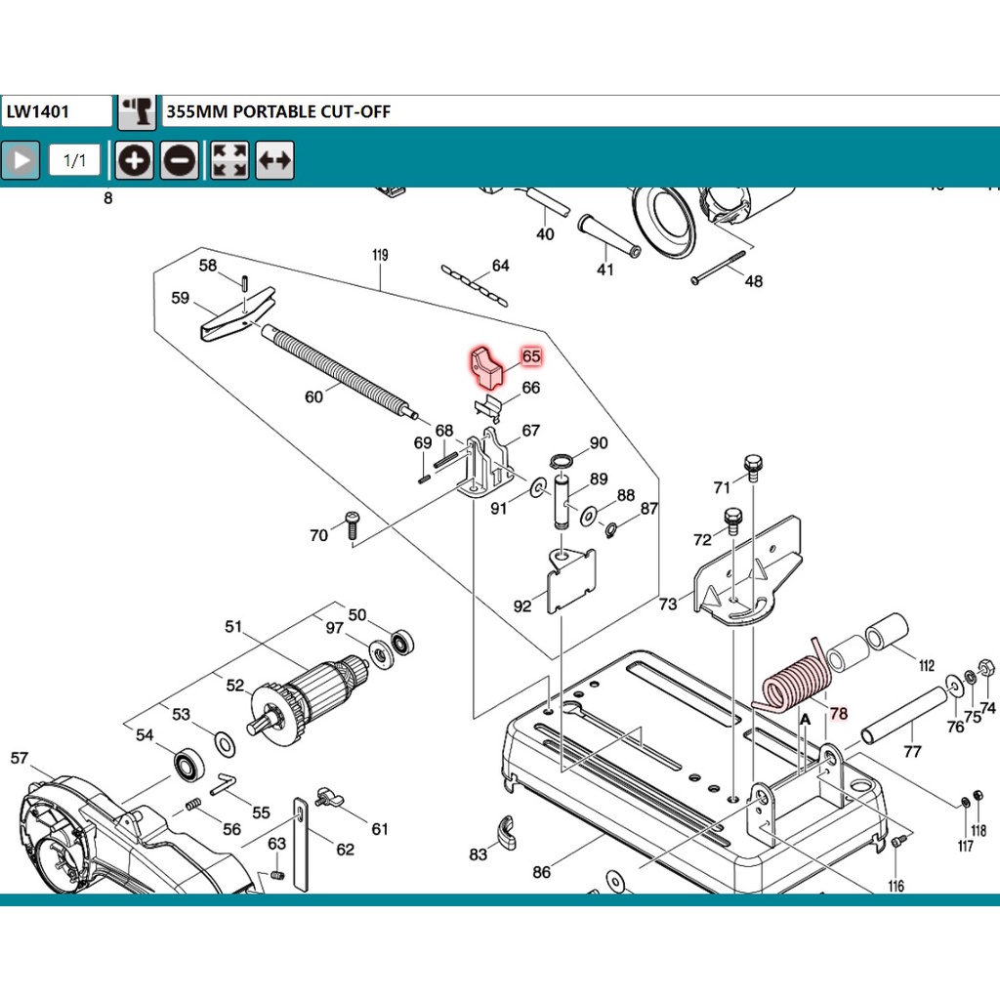Select highlighted part number 65
Viewport: 1000px width, 1000px height.
coord(531,355)
